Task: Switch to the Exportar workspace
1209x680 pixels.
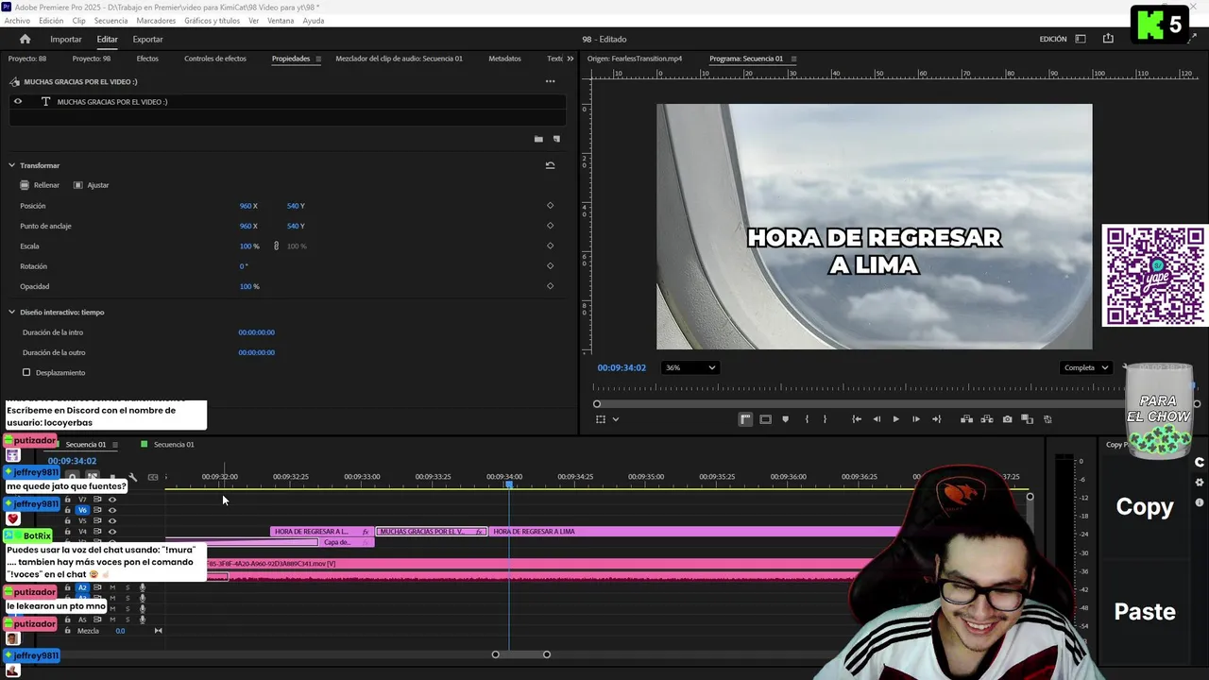Action: coord(147,40)
